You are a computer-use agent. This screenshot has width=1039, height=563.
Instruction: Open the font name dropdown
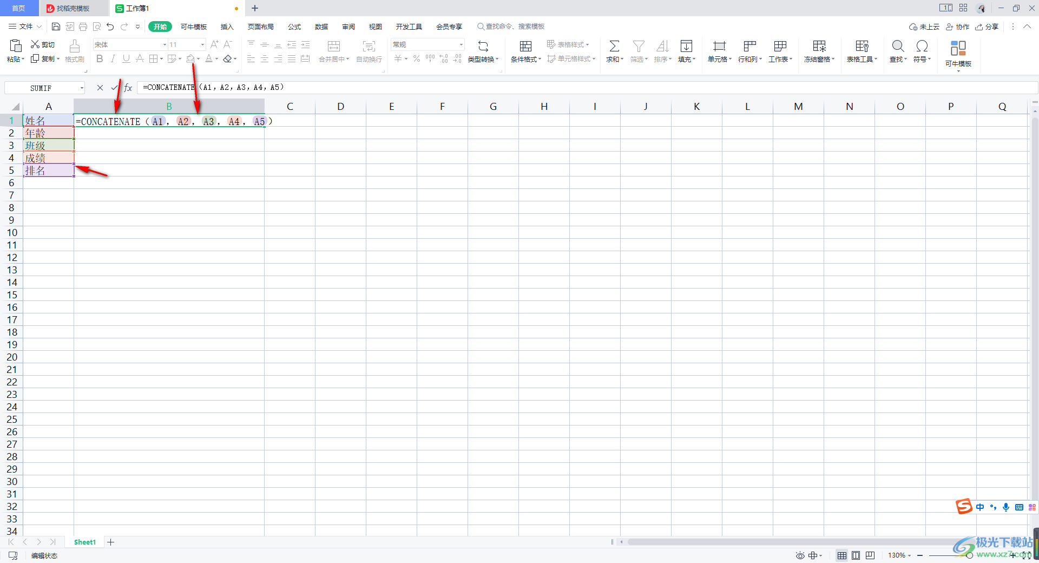[165, 44]
